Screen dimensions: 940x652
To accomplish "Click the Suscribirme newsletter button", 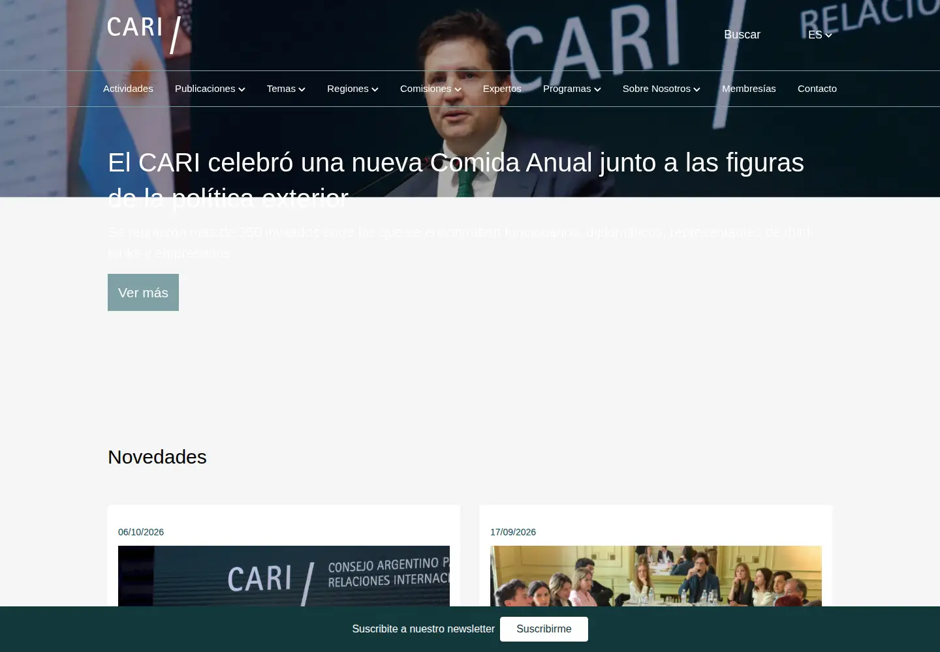I will tap(544, 629).
